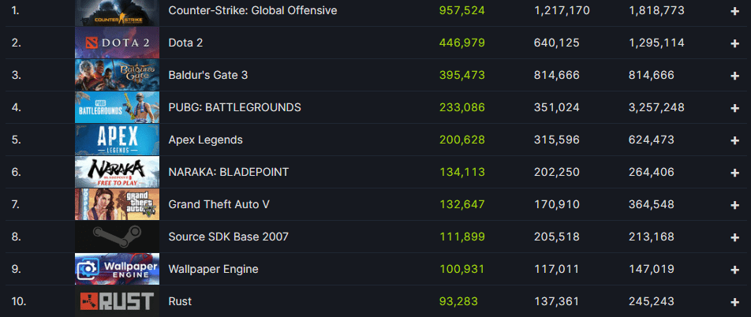751x317 pixels.
Task: Add PUBG: BATTLEGROUNDS using its plus icon
Action: (x=734, y=108)
